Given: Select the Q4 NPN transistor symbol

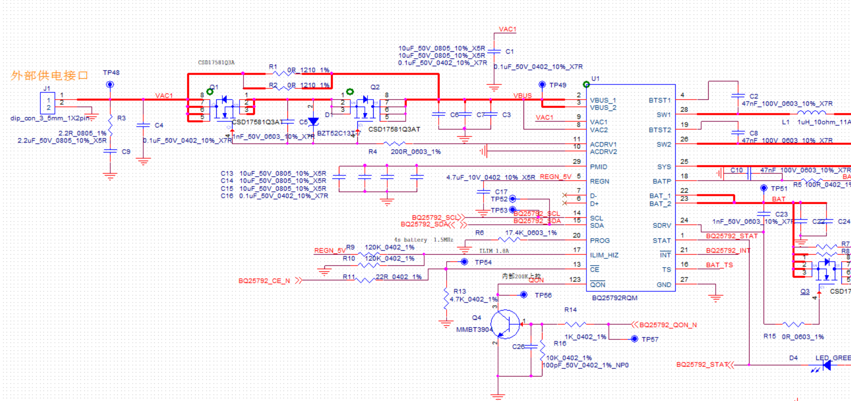Looking at the screenshot, I should coord(506,324).
